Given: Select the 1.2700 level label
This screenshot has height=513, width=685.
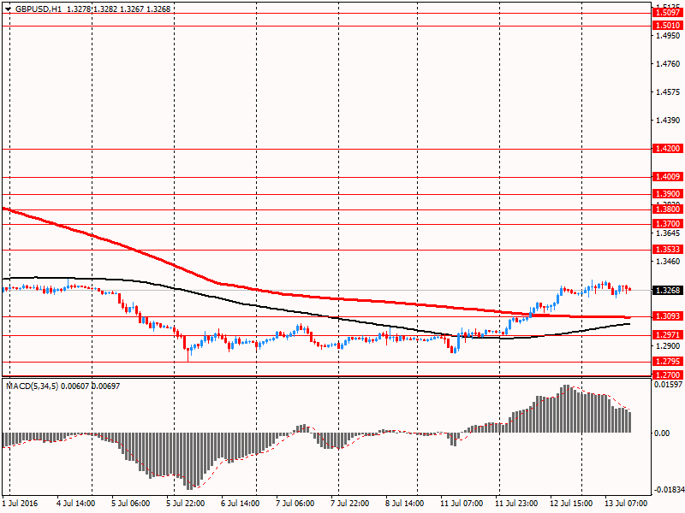Looking at the screenshot, I should click(x=668, y=374).
